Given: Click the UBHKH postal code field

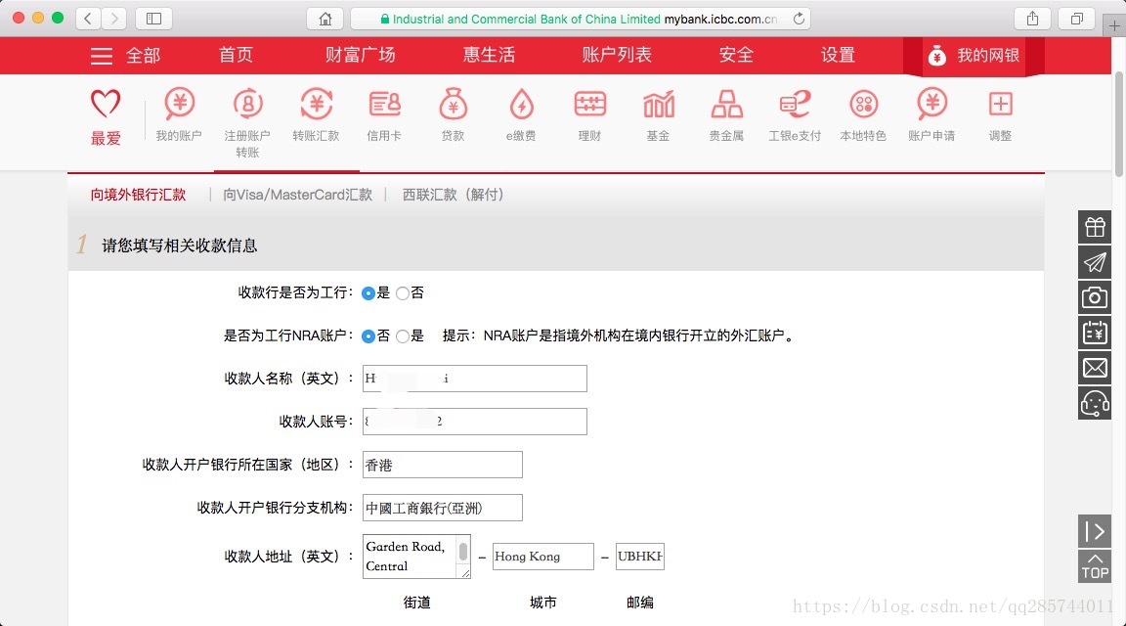Looking at the screenshot, I should tap(640, 557).
